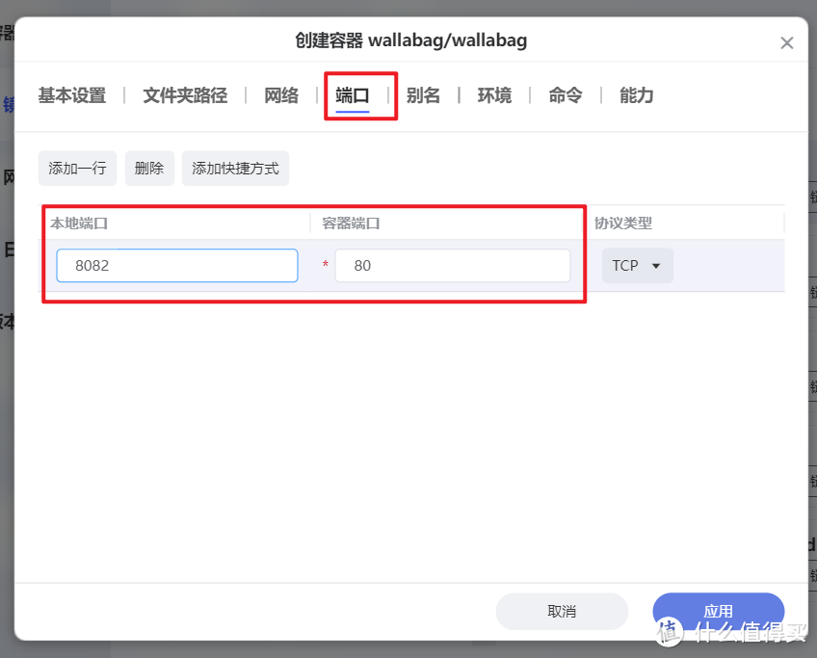Switch to the 网络 tab
817x658 pixels.
click(x=280, y=94)
